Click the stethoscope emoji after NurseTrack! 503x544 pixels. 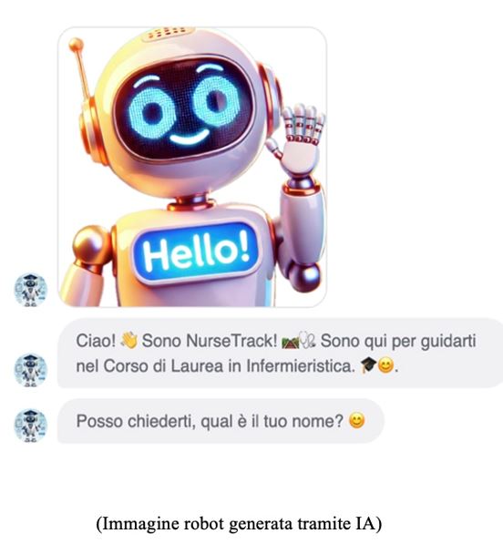(308, 340)
